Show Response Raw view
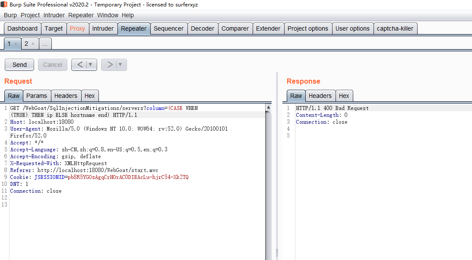The height and width of the screenshot is (260, 472). (296, 96)
